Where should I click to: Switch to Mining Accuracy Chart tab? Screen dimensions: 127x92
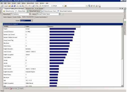[49, 11]
